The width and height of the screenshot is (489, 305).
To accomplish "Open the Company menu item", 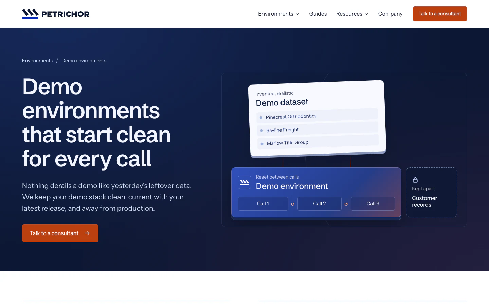I will click(390, 14).
